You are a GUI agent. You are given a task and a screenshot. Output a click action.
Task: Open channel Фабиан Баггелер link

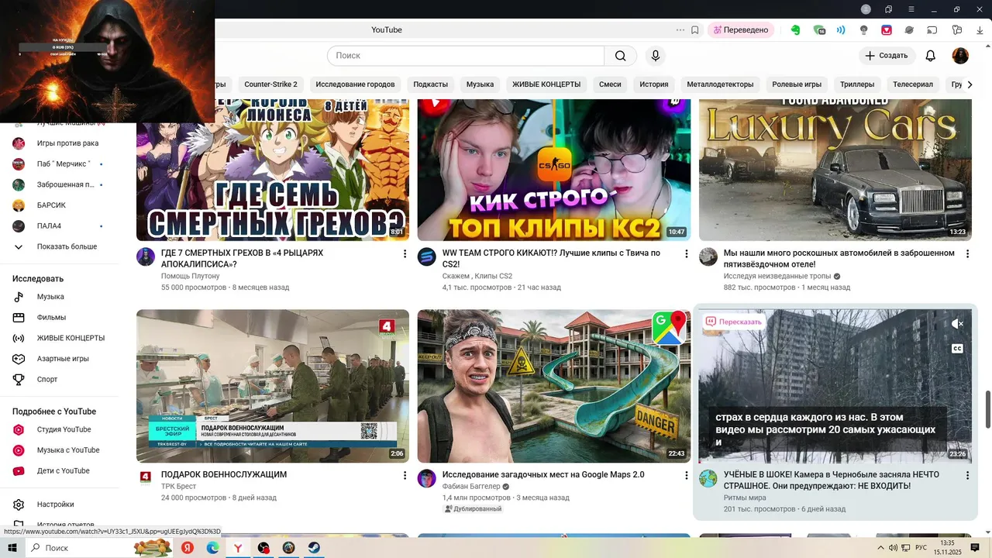(470, 486)
